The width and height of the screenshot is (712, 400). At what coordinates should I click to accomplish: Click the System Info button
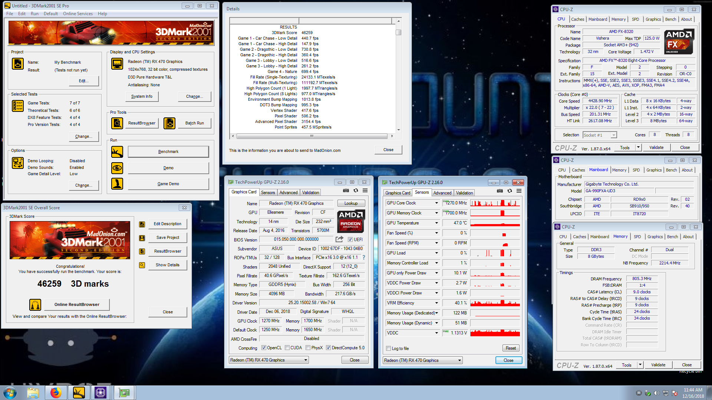pos(142,96)
